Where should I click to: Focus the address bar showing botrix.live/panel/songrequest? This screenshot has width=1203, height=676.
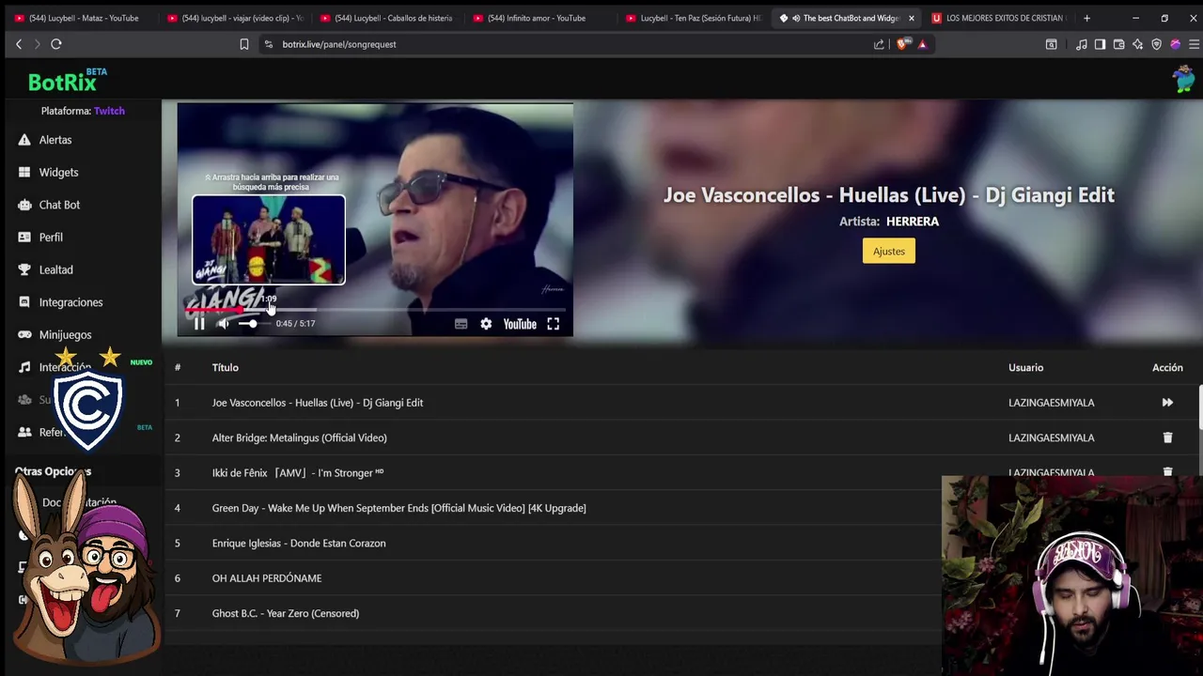(x=564, y=44)
